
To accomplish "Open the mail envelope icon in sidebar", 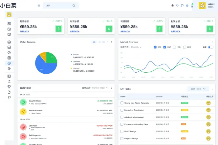I will point(9,34).
